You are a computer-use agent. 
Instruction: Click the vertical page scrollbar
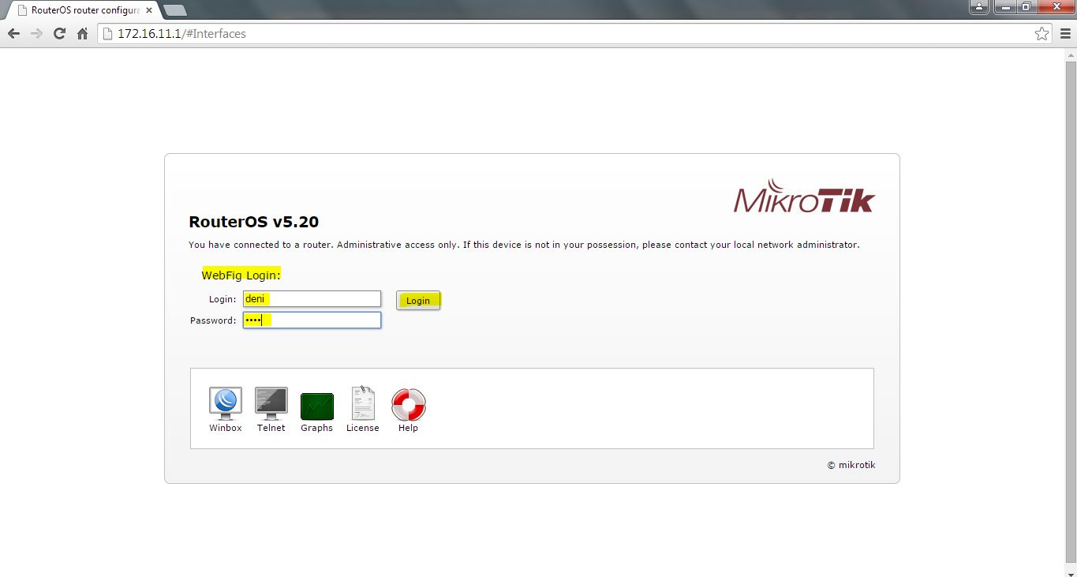tap(1071, 312)
